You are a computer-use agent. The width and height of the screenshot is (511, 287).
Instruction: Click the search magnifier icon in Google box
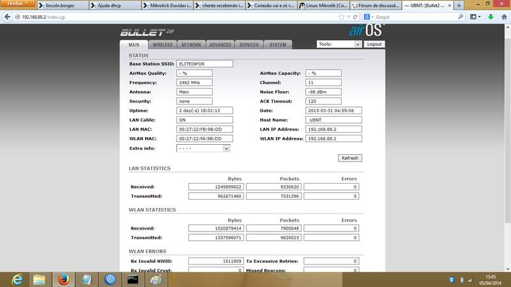461,17
